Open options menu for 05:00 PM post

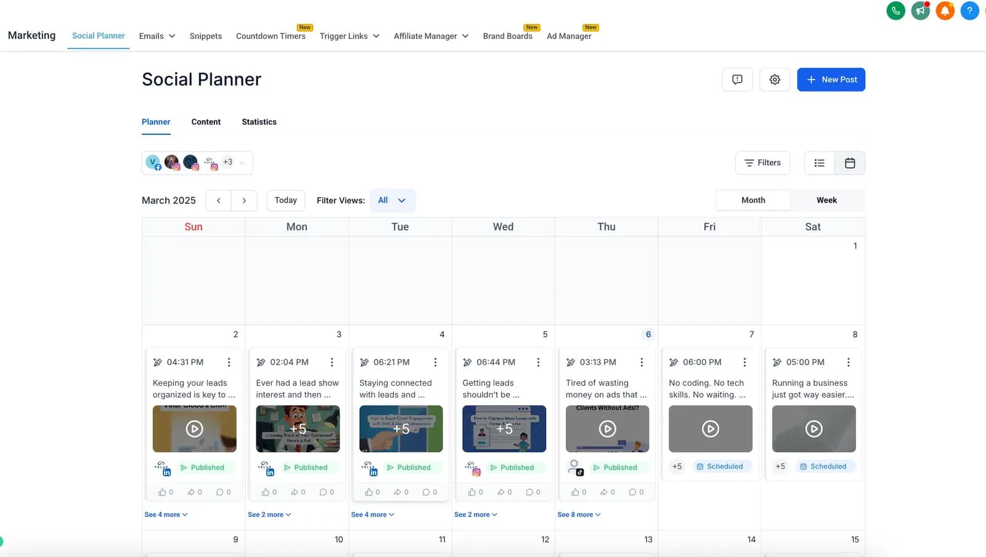coord(848,362)
